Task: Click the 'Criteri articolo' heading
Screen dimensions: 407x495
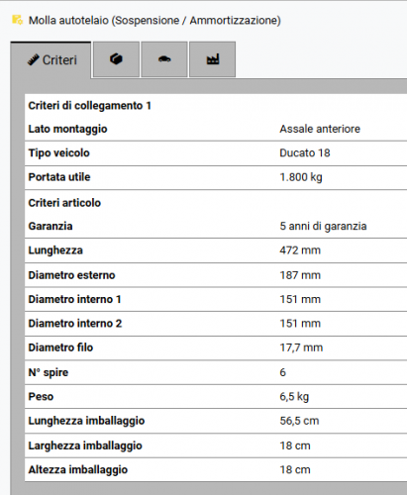Action: (64, 203)
